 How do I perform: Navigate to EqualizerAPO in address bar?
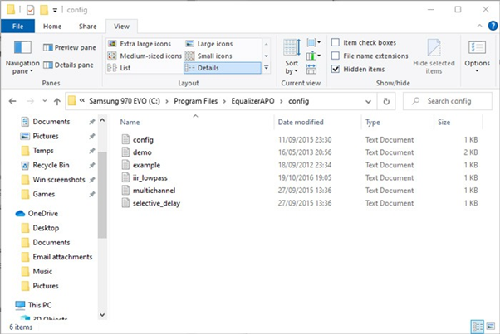pyautogui.click(x=252, y=101)
